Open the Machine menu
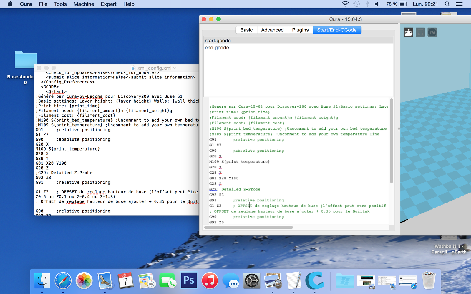This screenshot has height=294, width=471. click(x=84, y=4)
